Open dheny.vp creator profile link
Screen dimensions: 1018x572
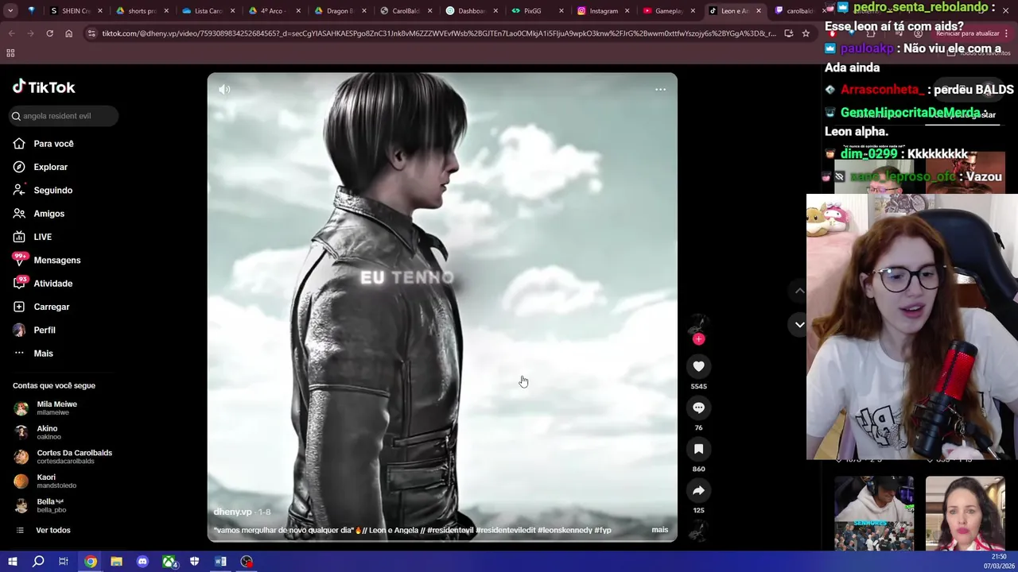pos(232,512)
